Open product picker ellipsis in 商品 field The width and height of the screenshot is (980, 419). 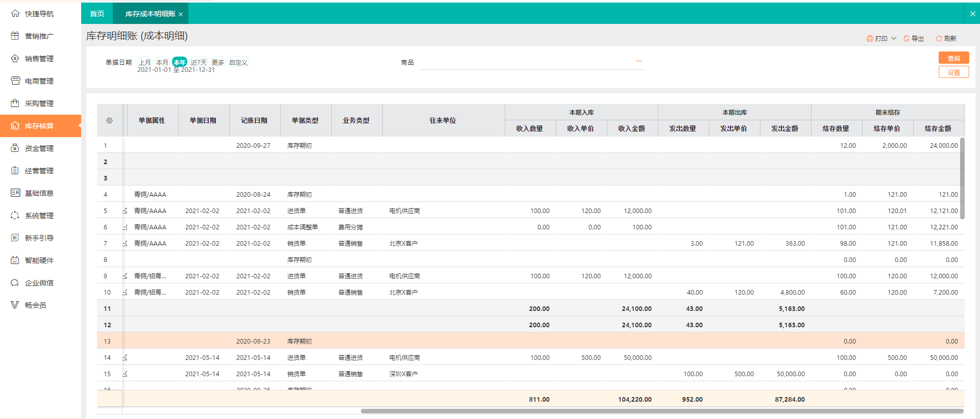coord(639,61)
